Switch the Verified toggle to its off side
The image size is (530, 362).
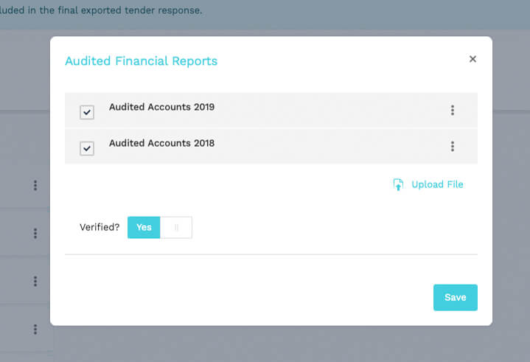tap(176, 228)
